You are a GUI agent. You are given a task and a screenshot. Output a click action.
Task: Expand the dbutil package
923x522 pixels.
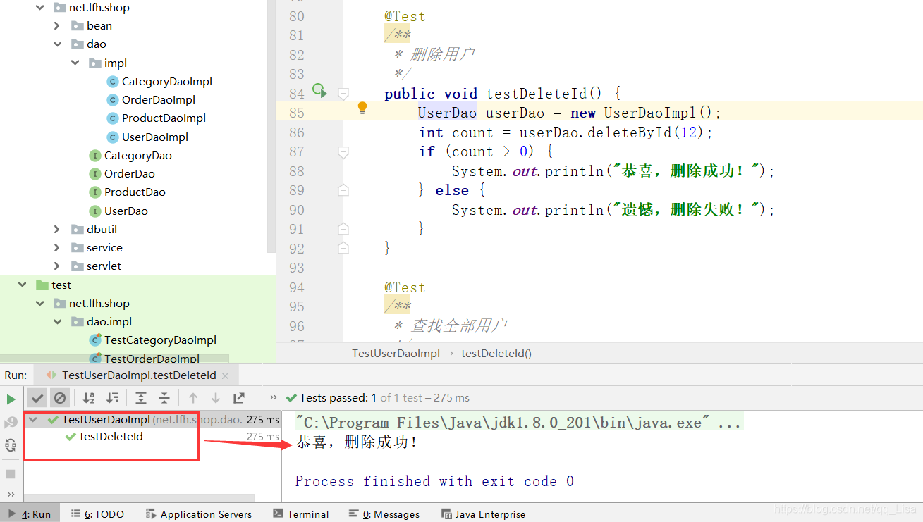[x=57, y=229]
